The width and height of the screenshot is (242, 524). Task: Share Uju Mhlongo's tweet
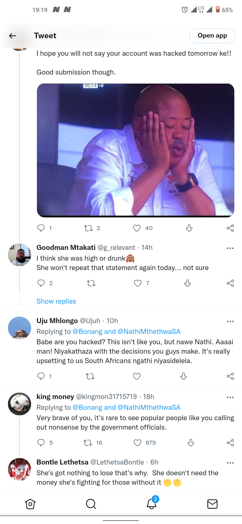click(230, 376)
